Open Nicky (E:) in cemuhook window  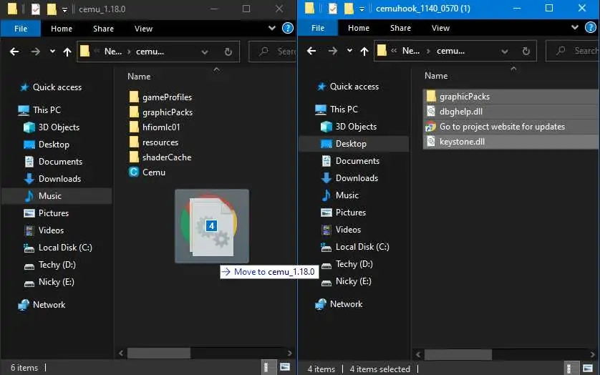[347, 281]
